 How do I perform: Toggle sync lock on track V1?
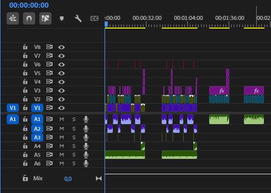pyautogui.click(x=50, y=108)
